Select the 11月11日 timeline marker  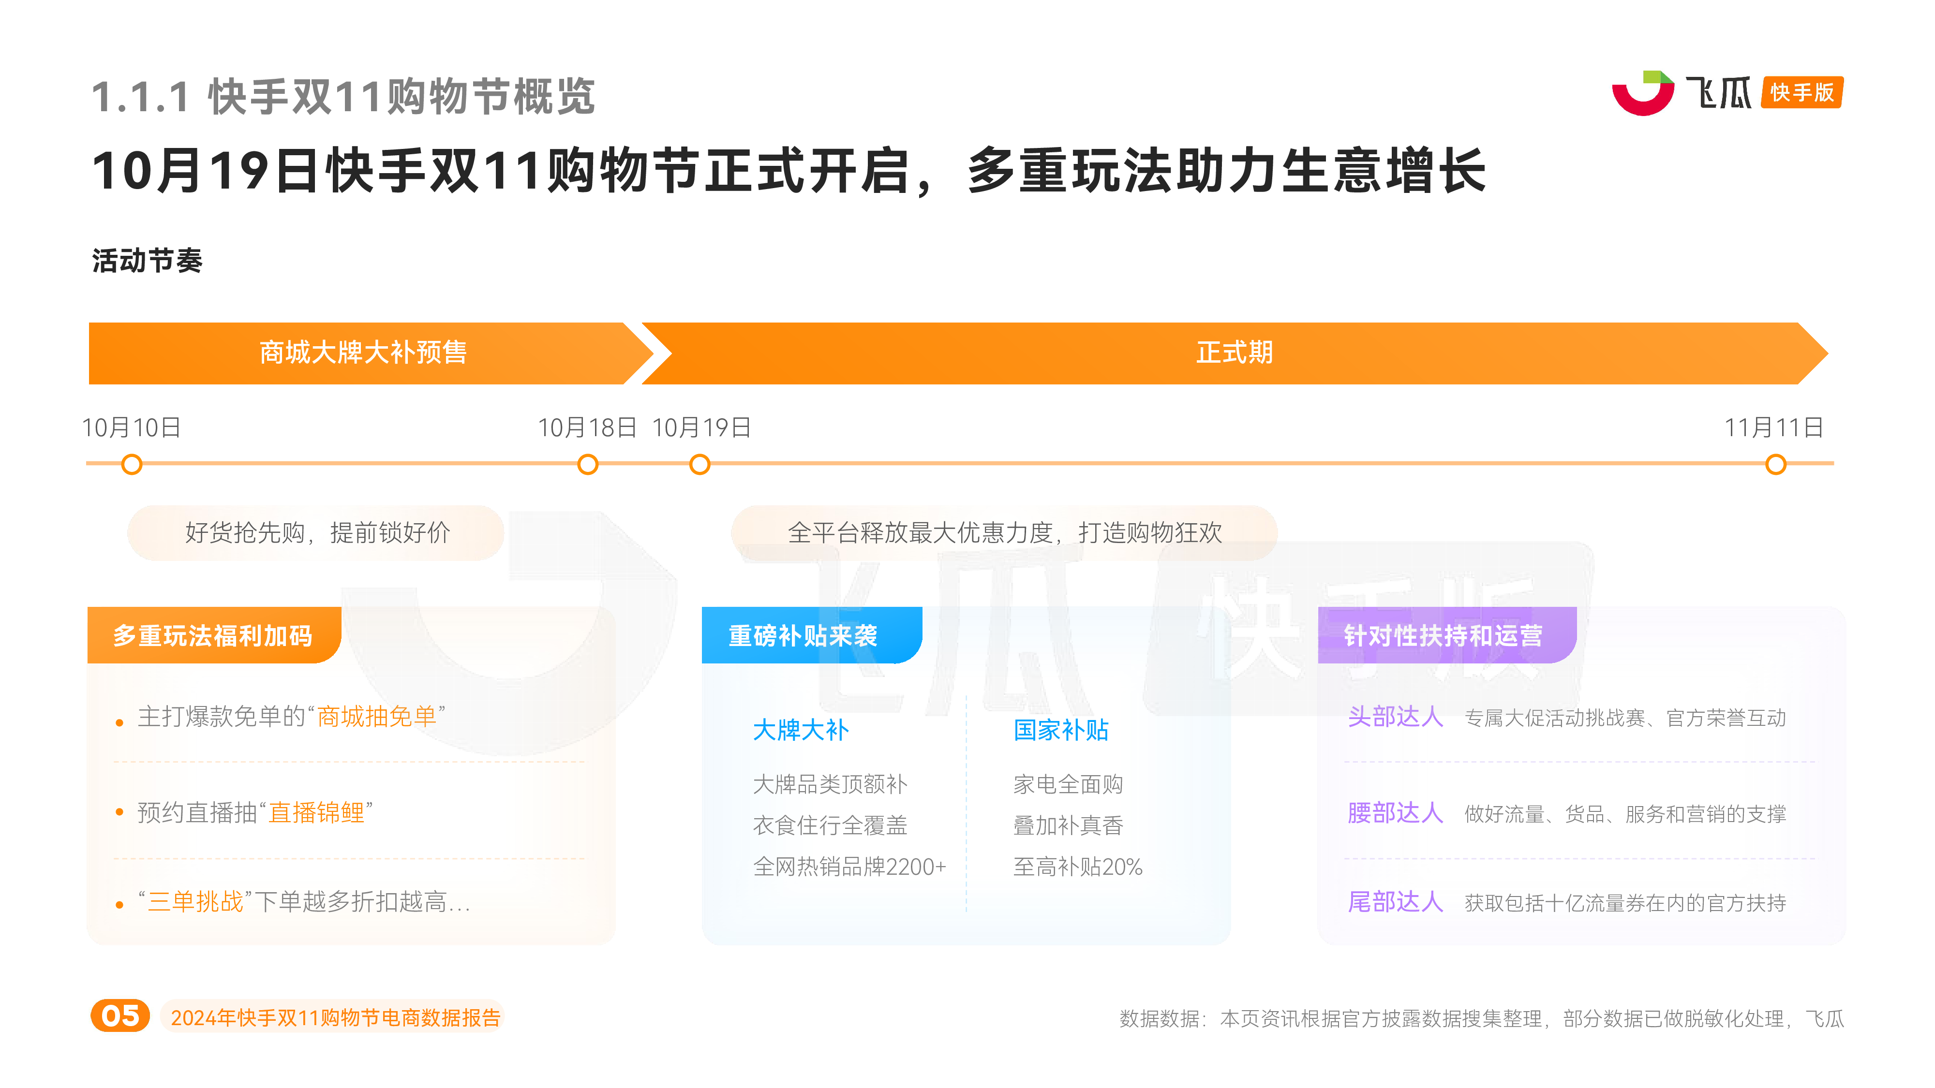pyautogui.click(x=1776, y=465)
